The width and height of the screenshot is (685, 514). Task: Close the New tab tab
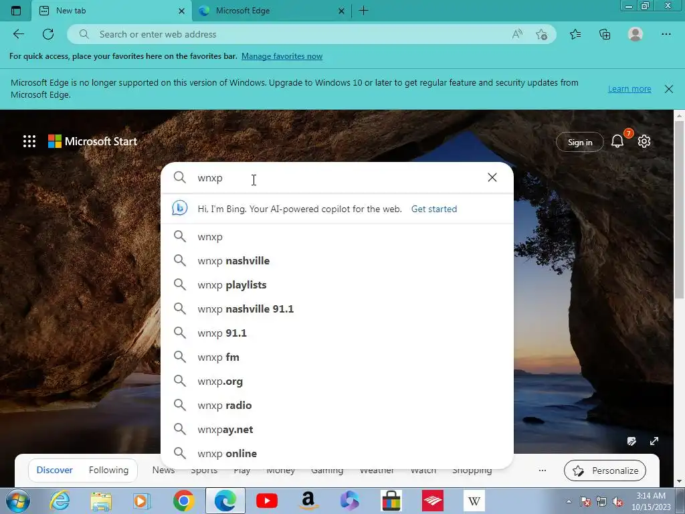click(x=182, y=11)
